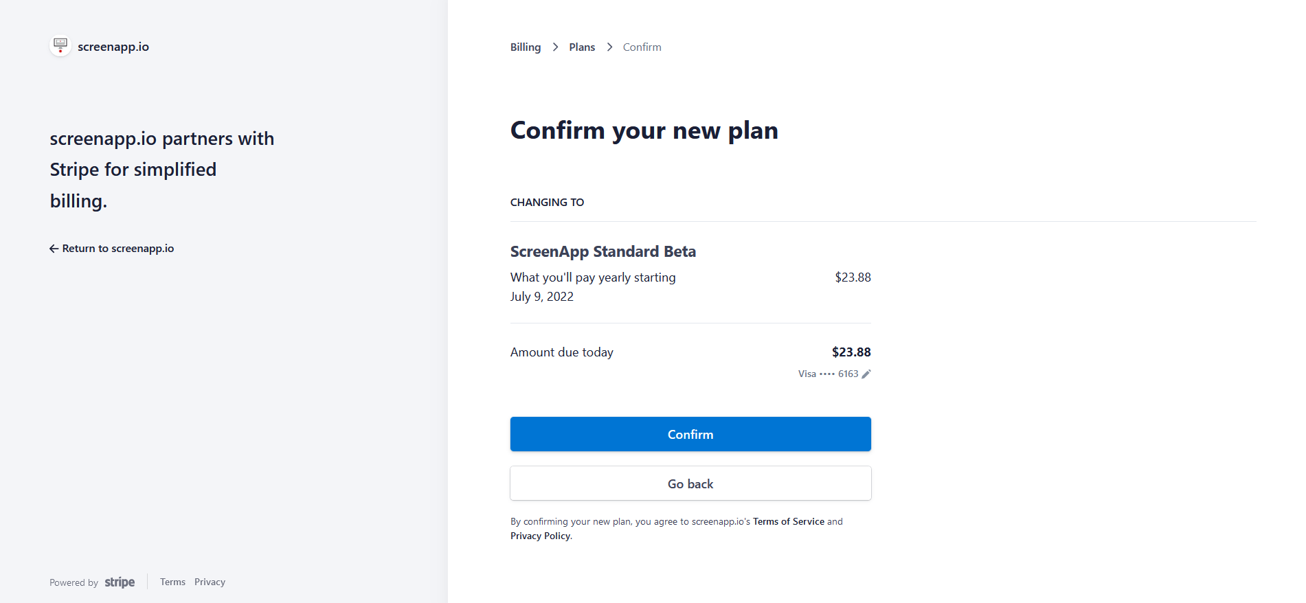Click the chevron between Plans and Confirm
Screen dimensions: 1306x603
[x=609, y=47]
